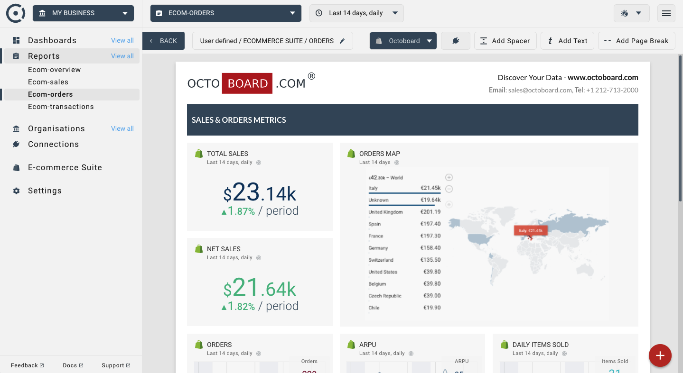Click the User defined / ECOMMERCE SUITE / ORDERS title field
Screen dimensions: 683x373
pos(272,41)
